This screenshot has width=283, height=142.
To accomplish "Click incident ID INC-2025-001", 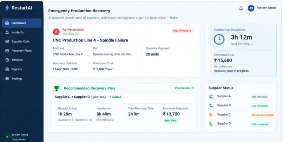I will (71, 34).
